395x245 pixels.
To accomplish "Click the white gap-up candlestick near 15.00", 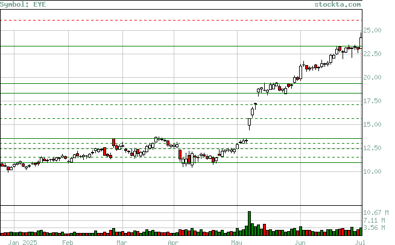I will pos(250,122).
